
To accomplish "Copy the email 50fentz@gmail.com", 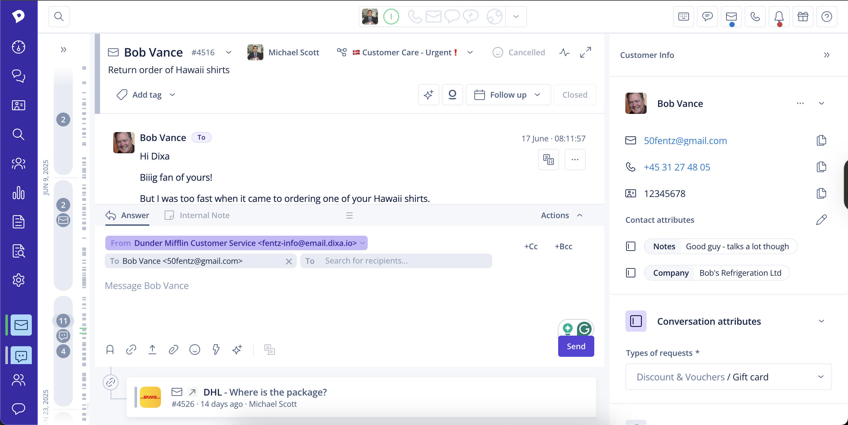I will pyautogui.click(x=821, y=141).
